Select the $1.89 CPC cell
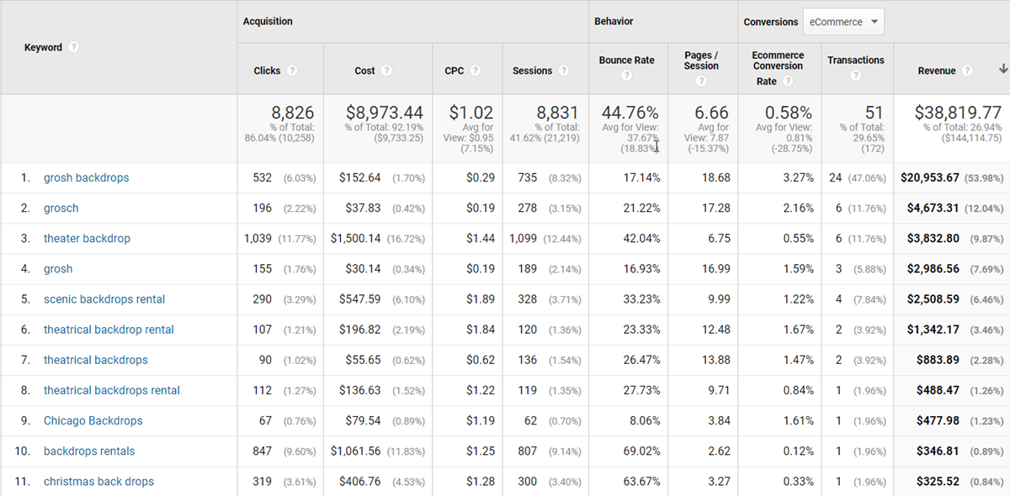The image size is (1010, 496). 481,299
